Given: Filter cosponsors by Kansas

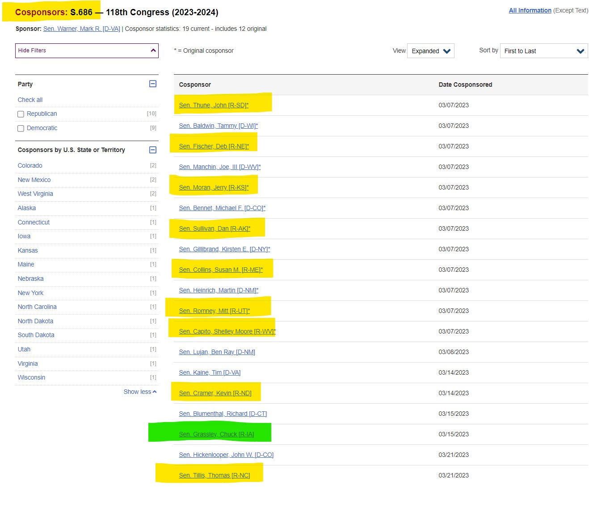Looking at the screenshot, I should click(28, 250).
